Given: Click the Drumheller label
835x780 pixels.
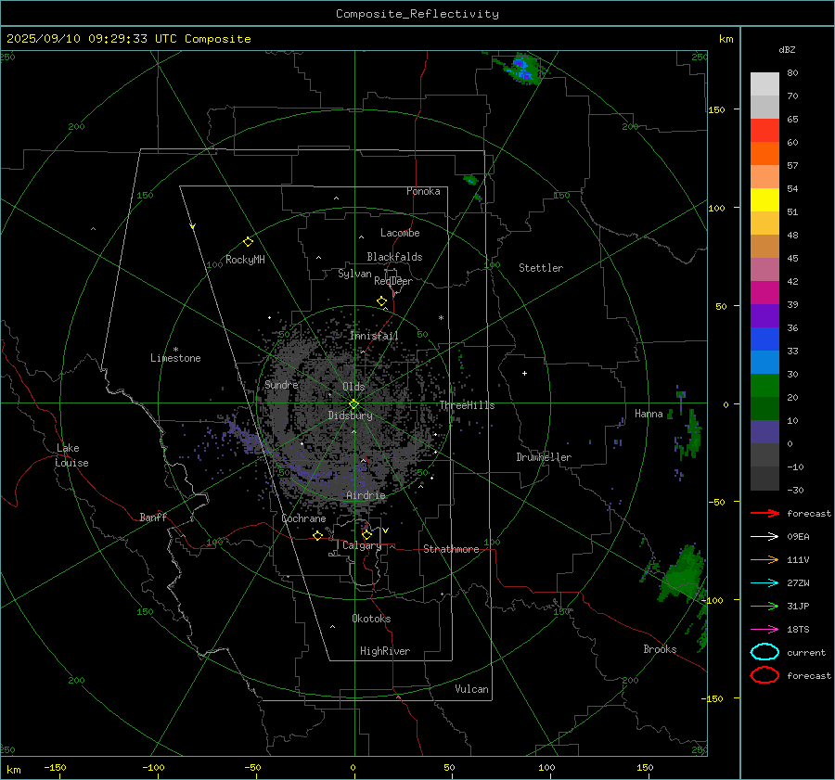Looking at the screenshot, I should pyautogui.click(x=544, y=457).
